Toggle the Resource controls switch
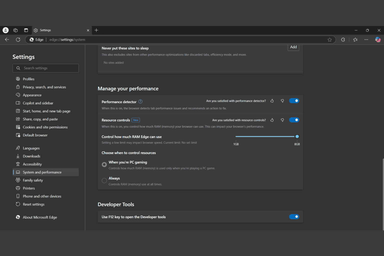The image size is (384, 256). pos(294,120)
